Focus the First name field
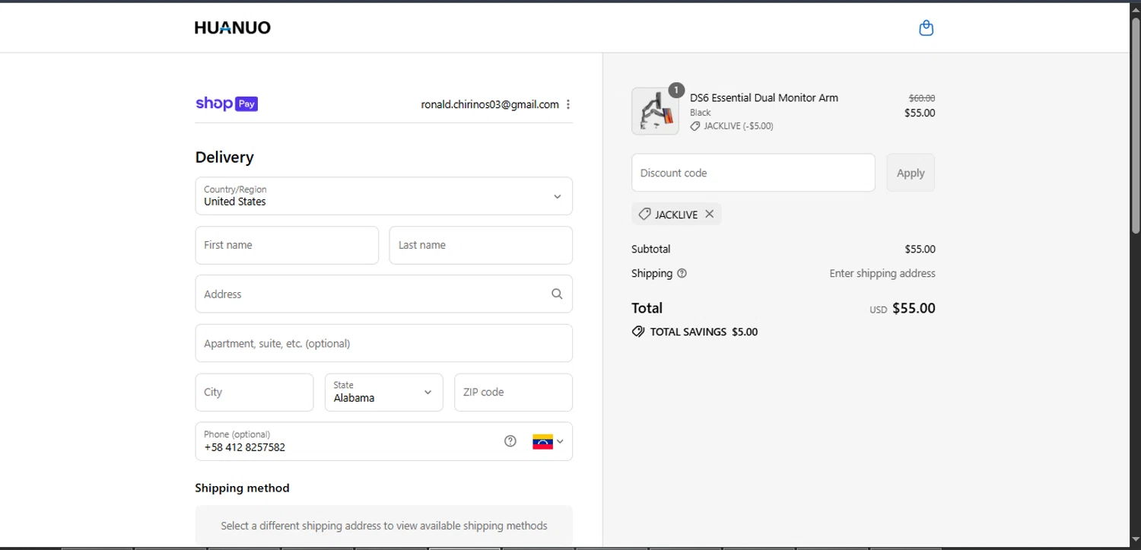The image size is (1141, 550). pyautogui.click(x=287, y=245)
